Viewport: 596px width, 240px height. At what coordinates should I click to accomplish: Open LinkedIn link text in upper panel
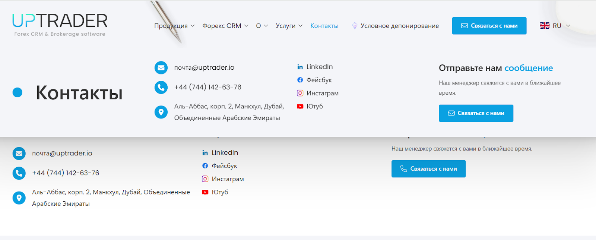tap(320, 67)
